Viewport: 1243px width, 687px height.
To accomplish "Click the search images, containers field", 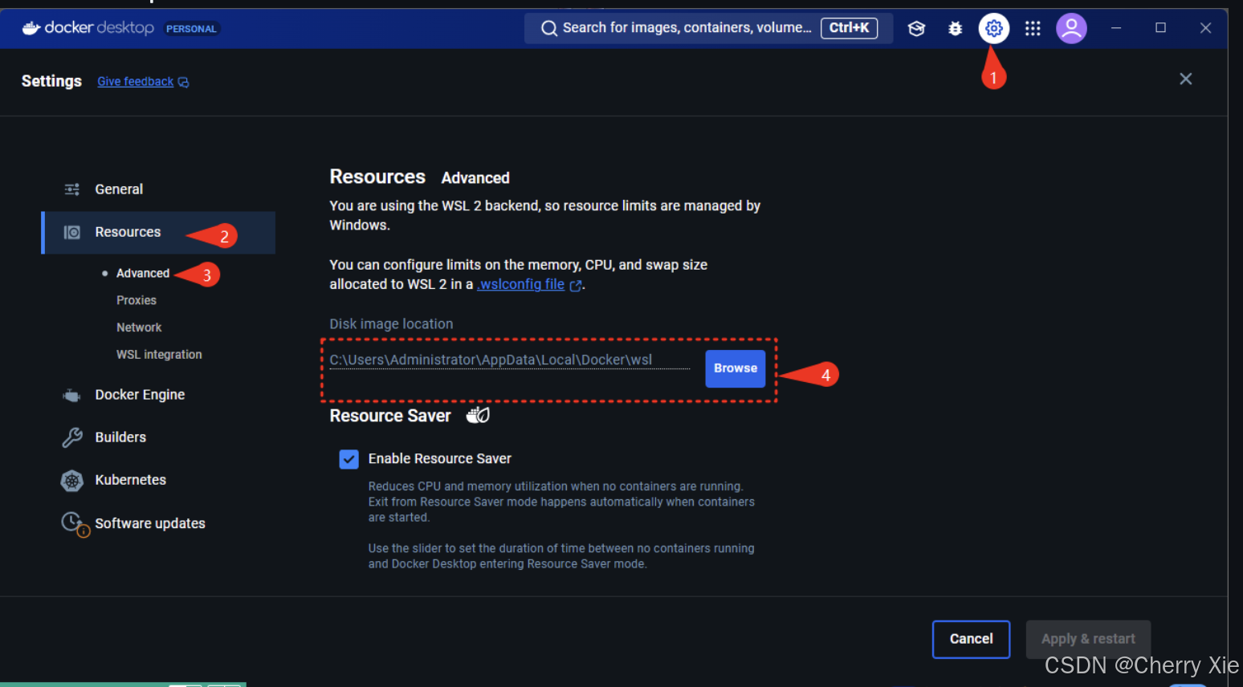I will coord(708,28).
